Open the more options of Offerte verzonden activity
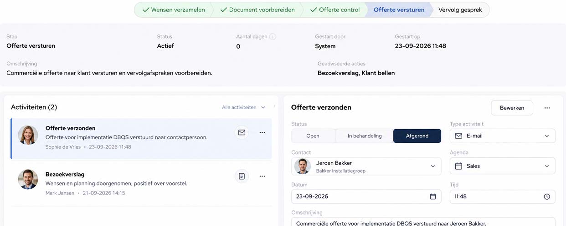Screen dimensions: 566x226 click(x=262, y=132)
